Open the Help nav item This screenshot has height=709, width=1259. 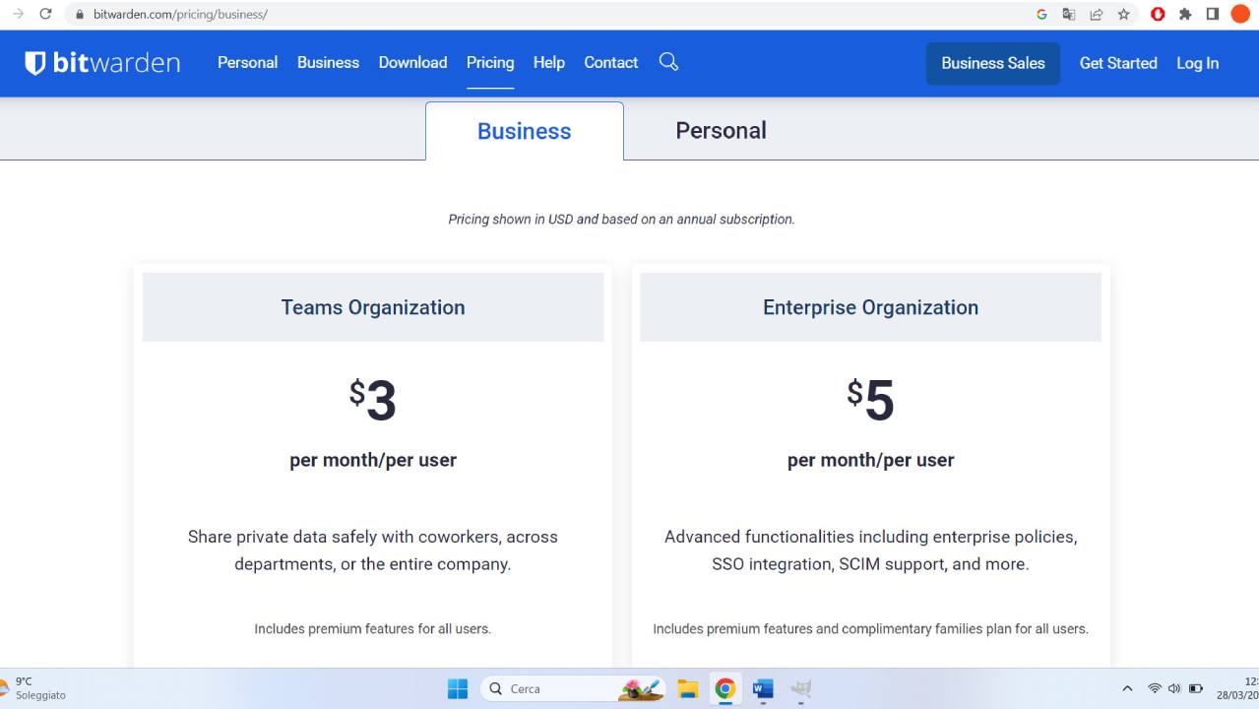tap(549, 62)
